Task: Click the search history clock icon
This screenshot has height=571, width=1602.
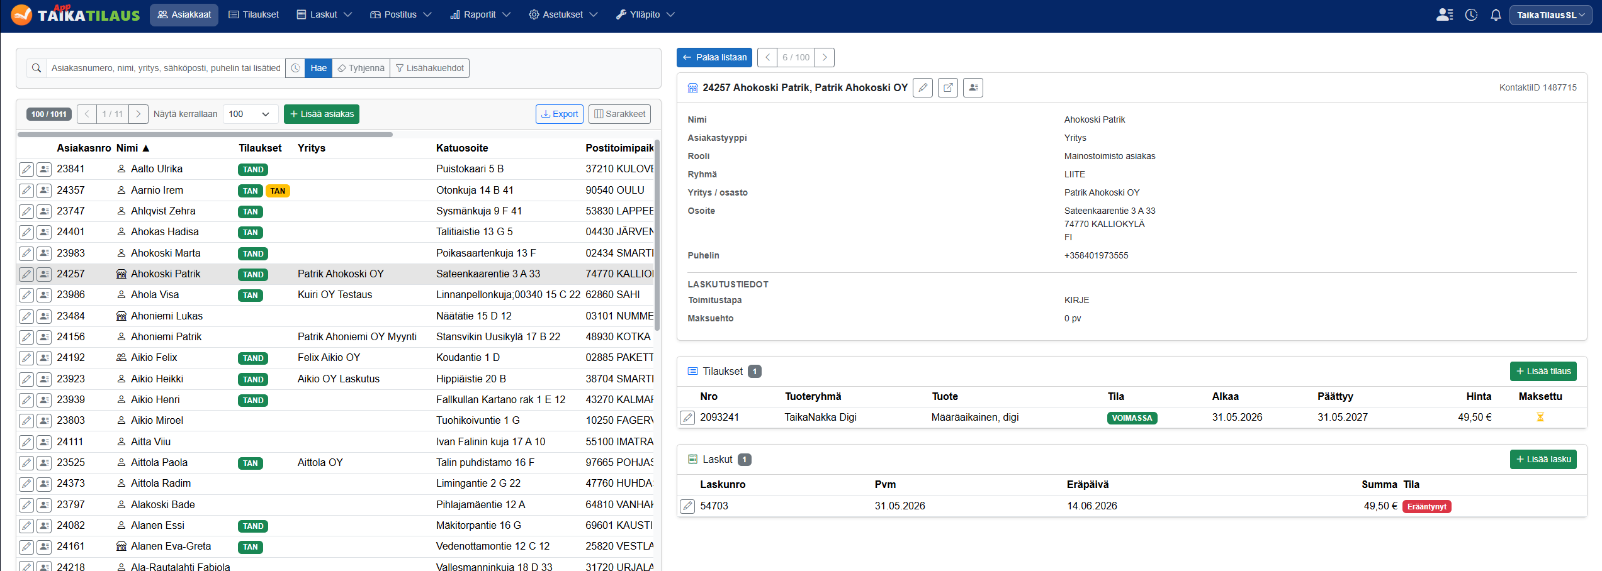Action: [295, 68]
